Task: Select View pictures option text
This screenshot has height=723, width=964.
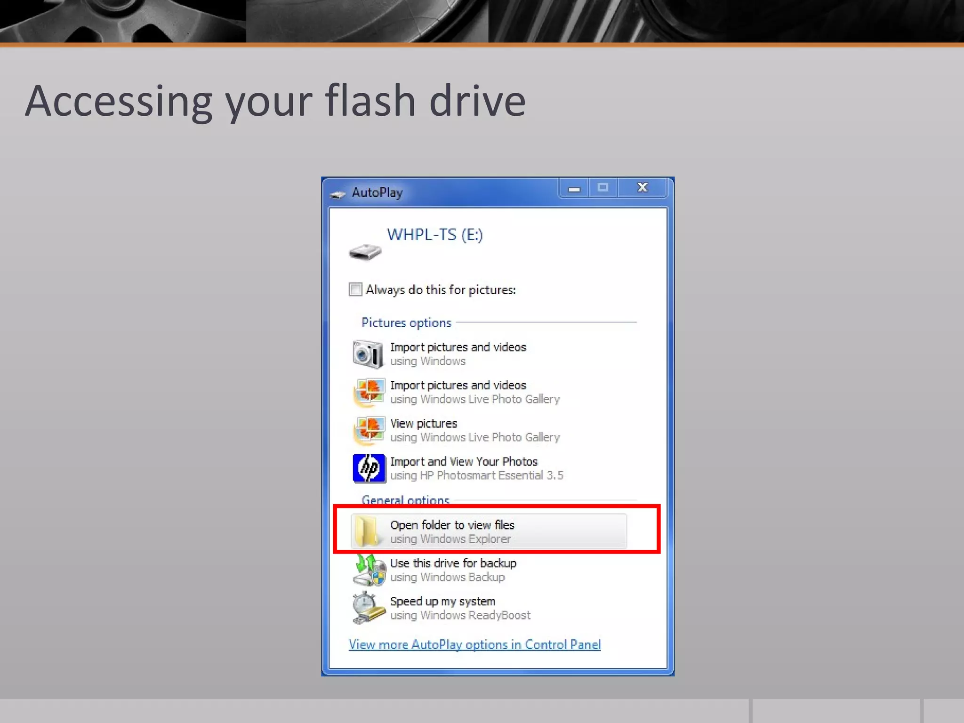Action: pyautogui.click(x=424, y=424)
